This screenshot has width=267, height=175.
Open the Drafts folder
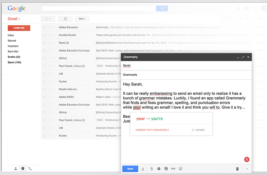click(14, 57)
